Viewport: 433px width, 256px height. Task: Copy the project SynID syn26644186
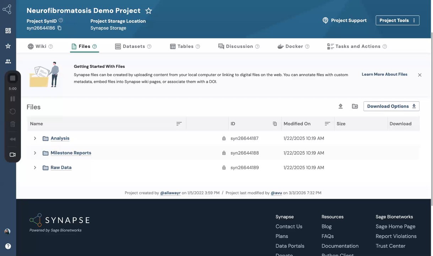point(59,28)
